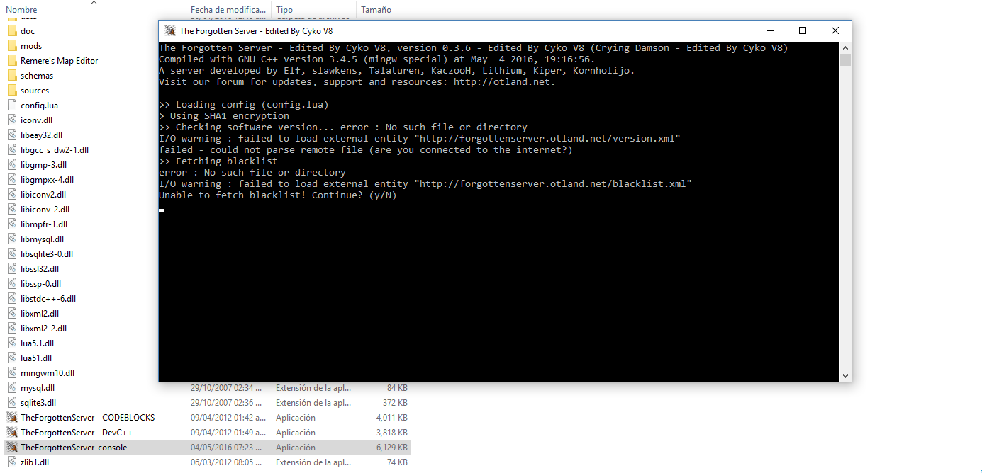The width and height of the screenshot is (982, 473).
Task: Open the schemas folder
Action: [37, 76]
